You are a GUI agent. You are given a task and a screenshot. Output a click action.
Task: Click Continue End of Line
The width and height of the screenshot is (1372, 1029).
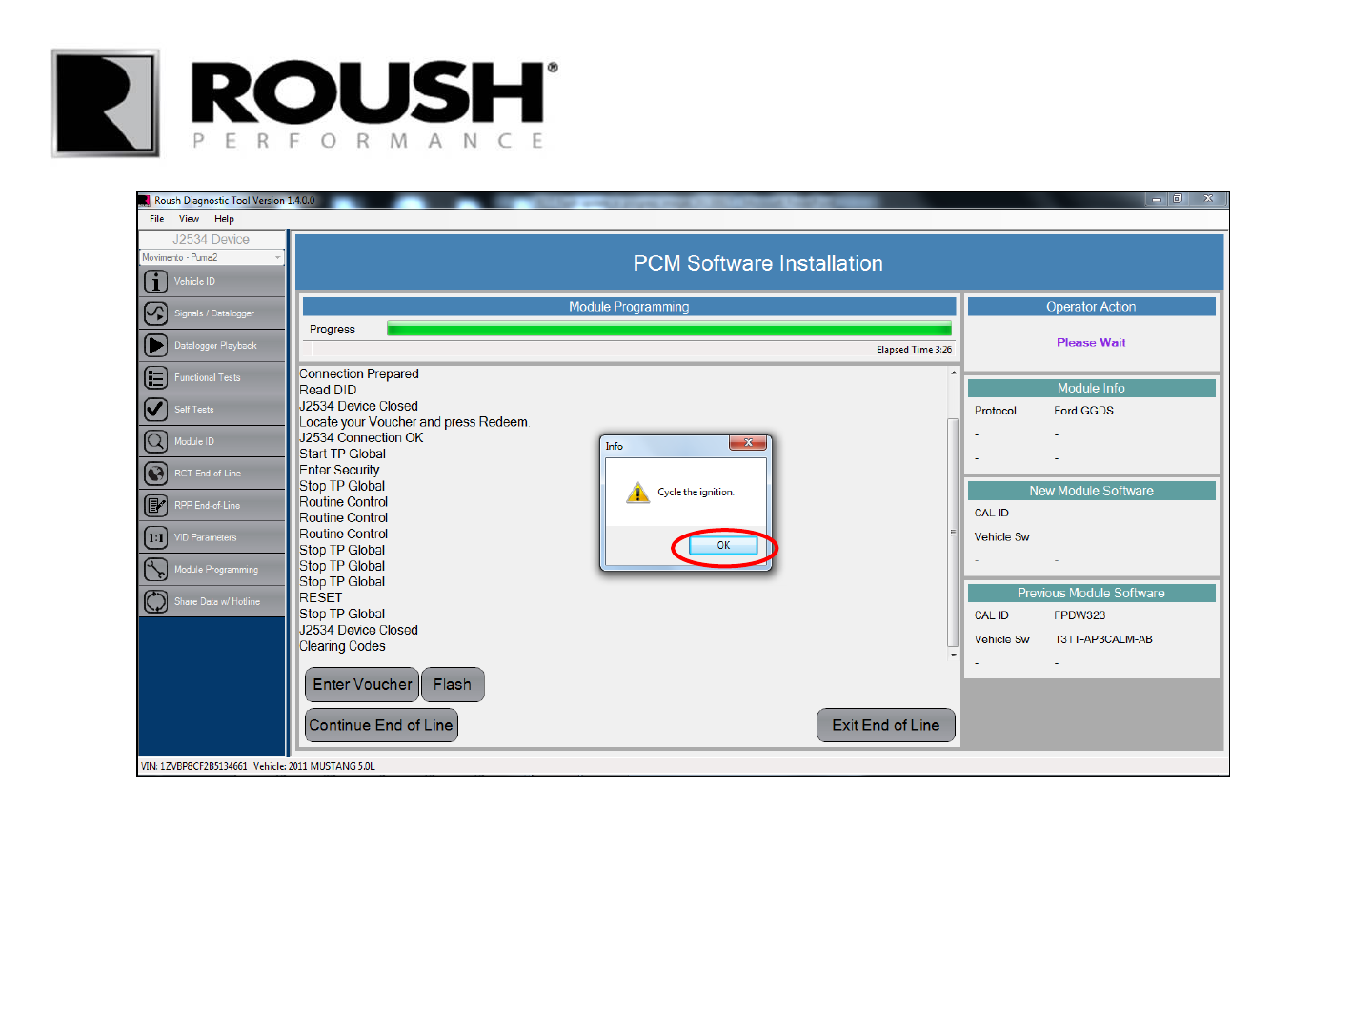tap(381, 725)
